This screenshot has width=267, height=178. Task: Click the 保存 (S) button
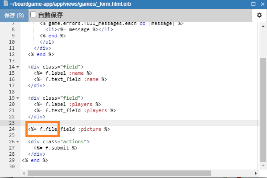coord(14,16)
